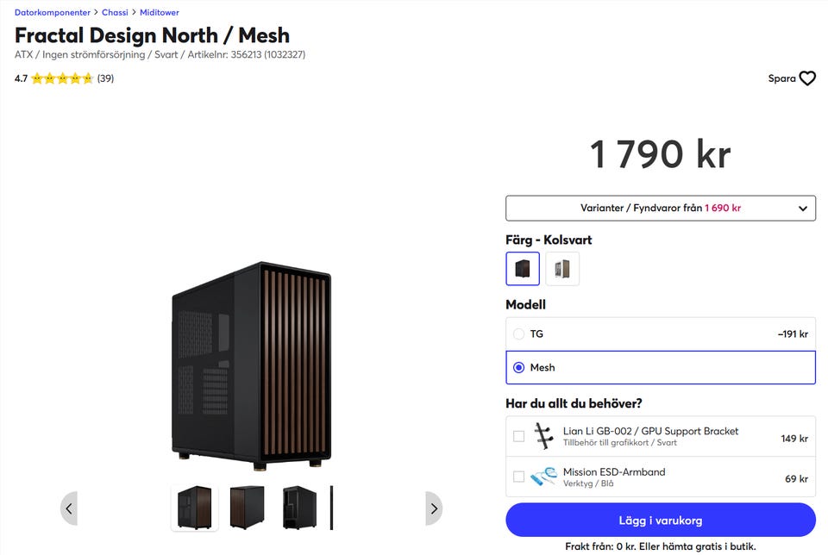Expand the Varianter / Fyndvaror dropdown
This screenshot has height=555, width=828.
pyautogui.click(x=660, y=209)
